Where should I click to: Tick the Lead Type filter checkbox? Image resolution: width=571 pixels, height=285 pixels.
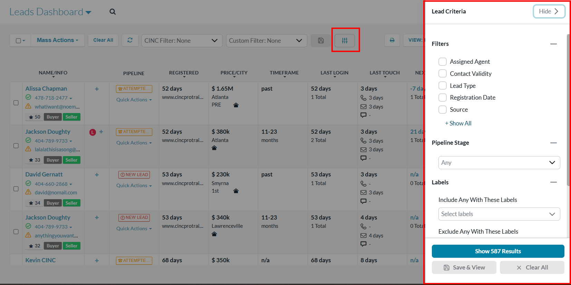coord(443,86)
